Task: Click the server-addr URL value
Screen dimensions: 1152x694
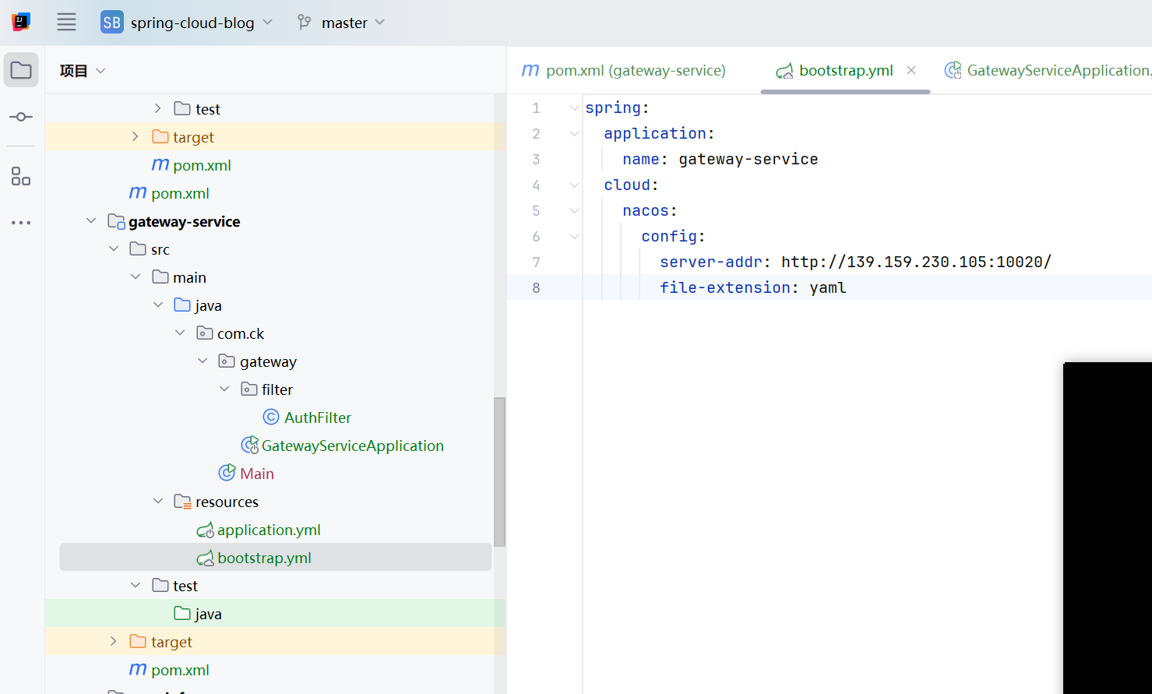Action: coord(916,262)
